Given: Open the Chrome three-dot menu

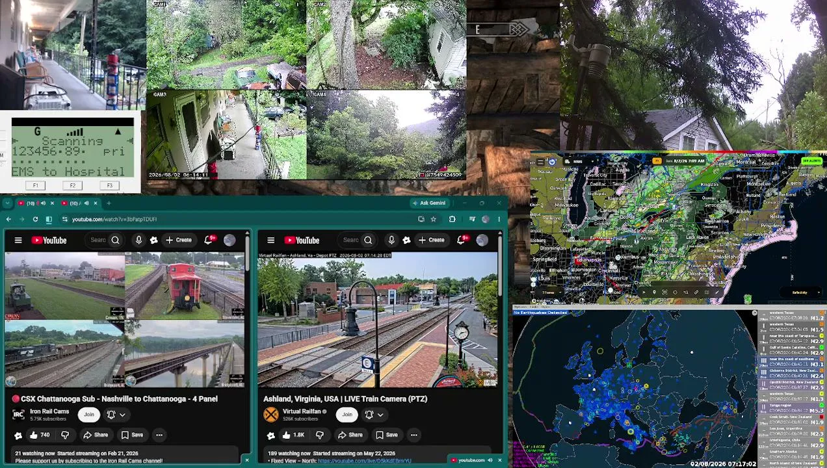Looking at the screenshot, I should click(499, 219).
